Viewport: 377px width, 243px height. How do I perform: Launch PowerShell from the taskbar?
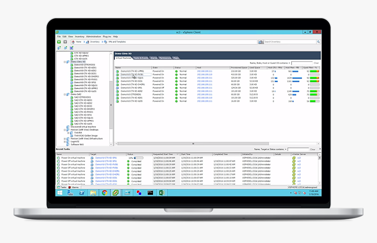(82, 193)
